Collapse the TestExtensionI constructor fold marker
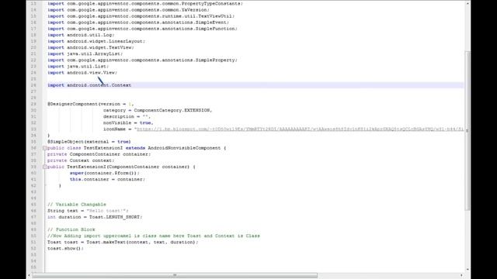Image resolution: width=497 pixels, height=279 pixels. [x=45, y=167]
